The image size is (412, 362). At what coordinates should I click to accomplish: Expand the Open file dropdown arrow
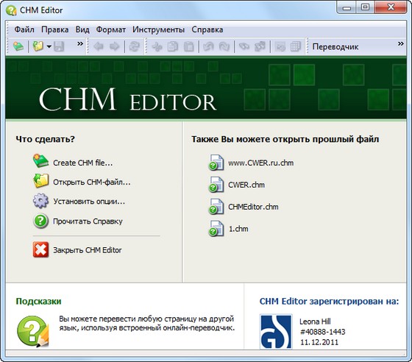[49, 47]
